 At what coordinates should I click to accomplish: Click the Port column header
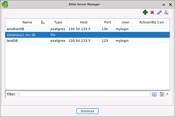tap(107, 22)
